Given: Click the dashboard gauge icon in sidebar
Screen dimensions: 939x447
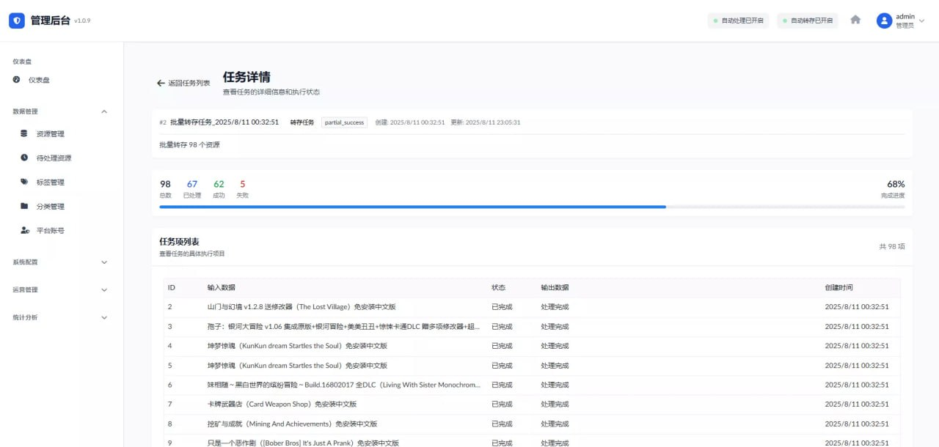Looking at the screenshot, I should click(x=17, y=80).
